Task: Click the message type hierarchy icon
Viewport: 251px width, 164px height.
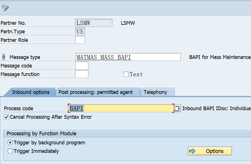Action: pos(3,57)
